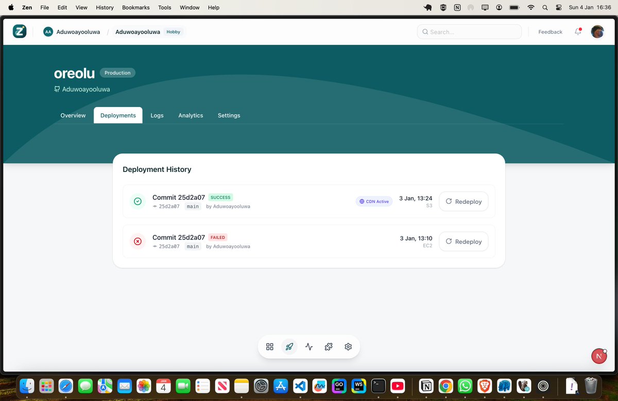Click the Production environment badge

pos(117,73)
